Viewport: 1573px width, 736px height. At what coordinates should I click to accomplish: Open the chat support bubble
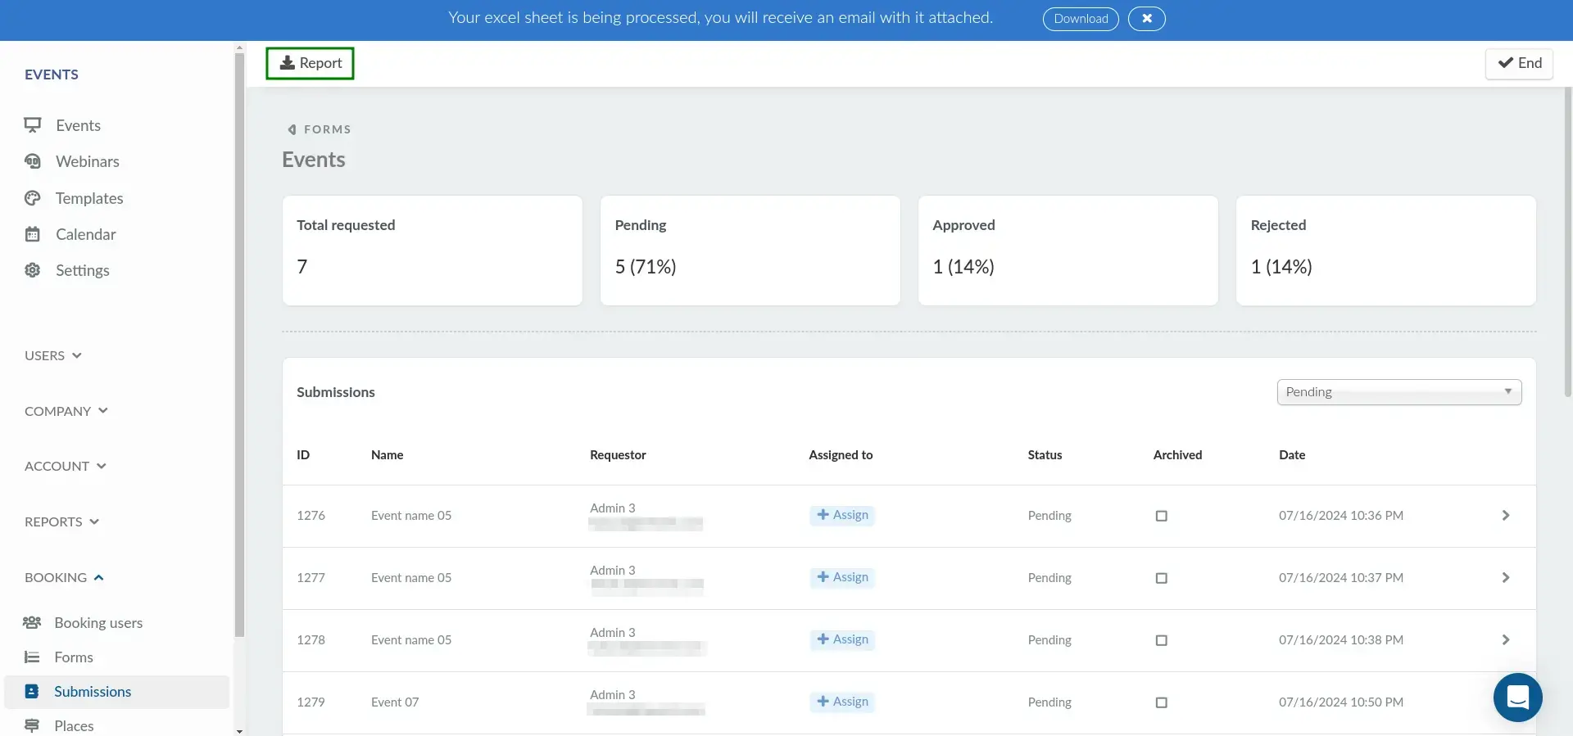pyautogui.click(x=1517, y=698)
